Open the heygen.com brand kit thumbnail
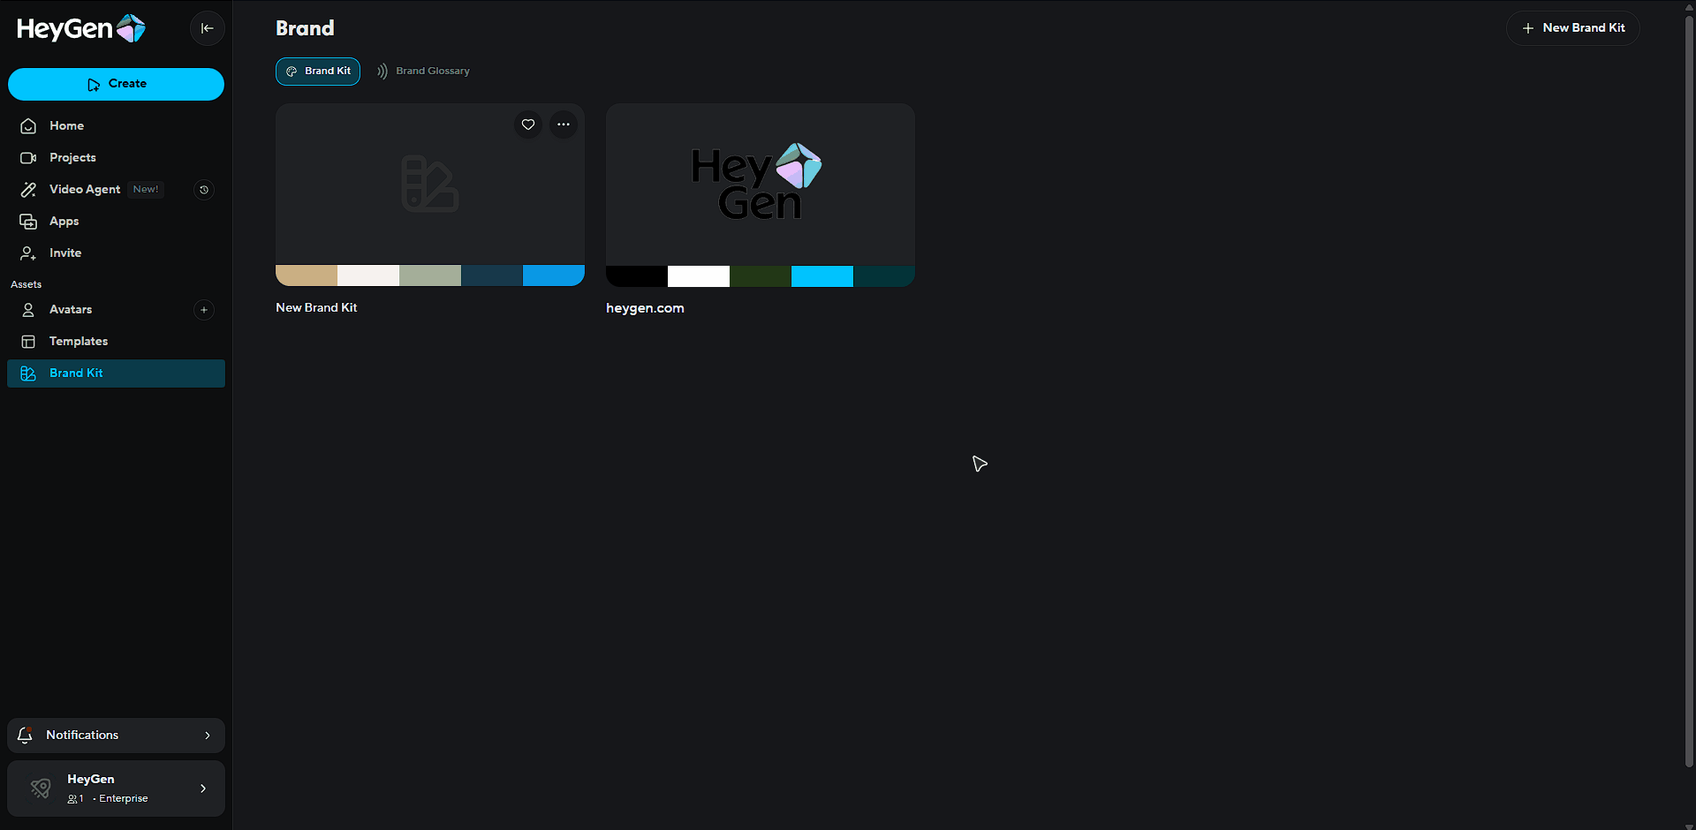 760,184
